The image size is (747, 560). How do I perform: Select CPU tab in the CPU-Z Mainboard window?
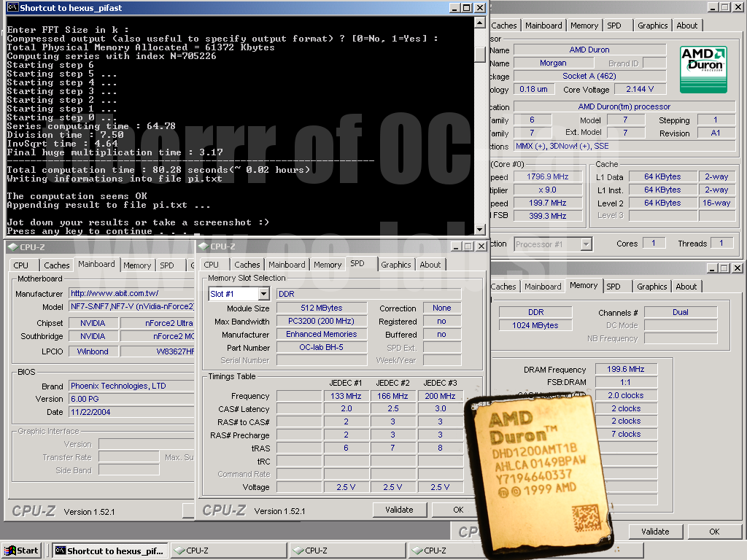21,265
